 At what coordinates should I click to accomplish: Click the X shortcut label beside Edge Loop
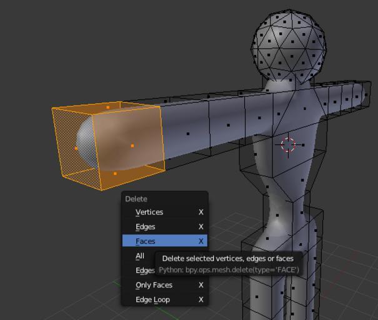tap(201, 299)
